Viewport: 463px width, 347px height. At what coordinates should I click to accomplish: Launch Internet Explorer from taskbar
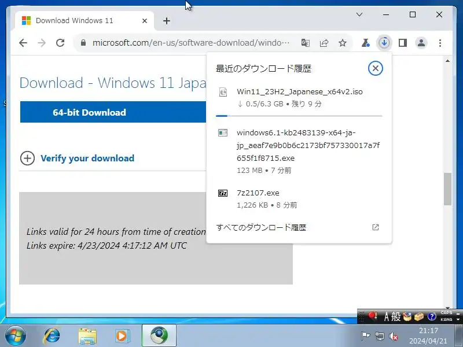click(x=52, y=336)
